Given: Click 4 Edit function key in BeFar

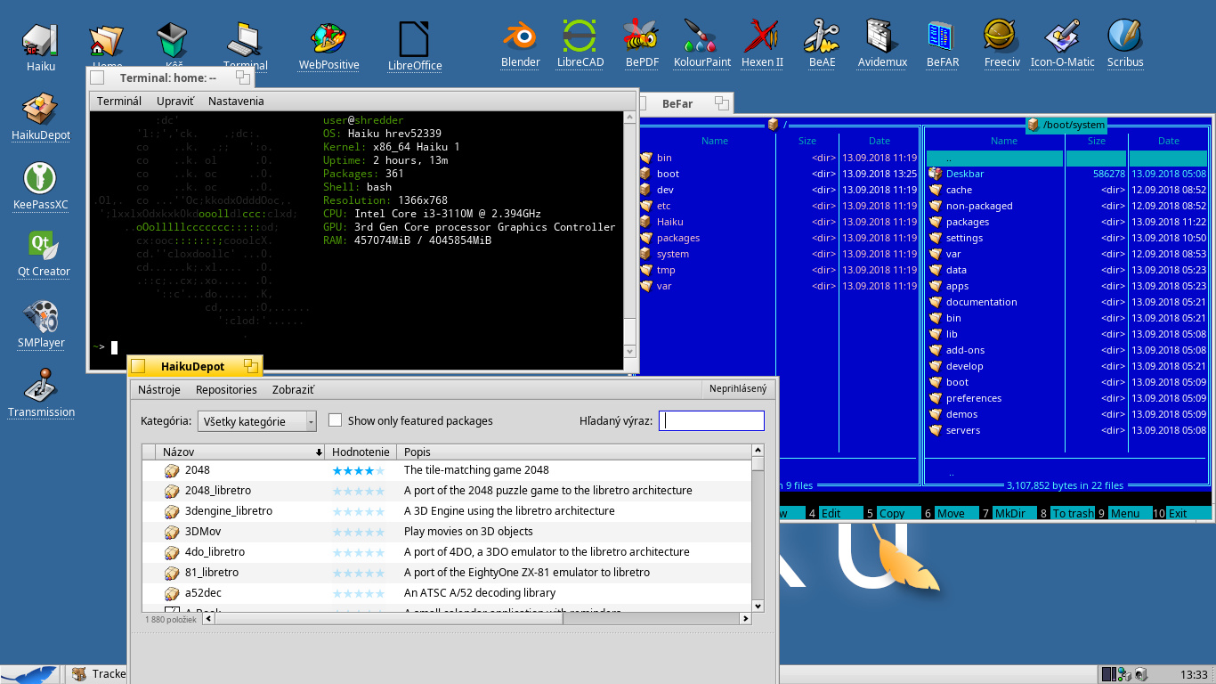Looking at the screenshot, I should click(834, 513).
